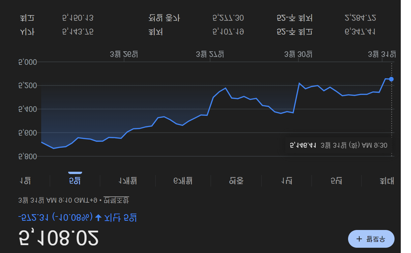Switch chart to 6개월 range
Screen dimensions: 411x253
point(183,181)
